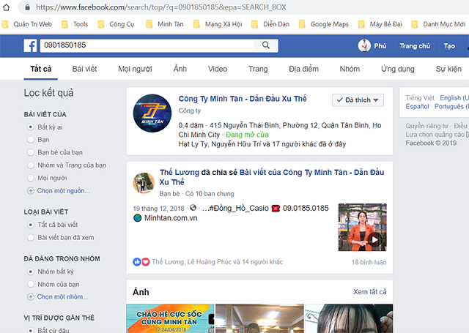
Task: Switch to the Sự kiện tab
Action: tap(448, 69)
